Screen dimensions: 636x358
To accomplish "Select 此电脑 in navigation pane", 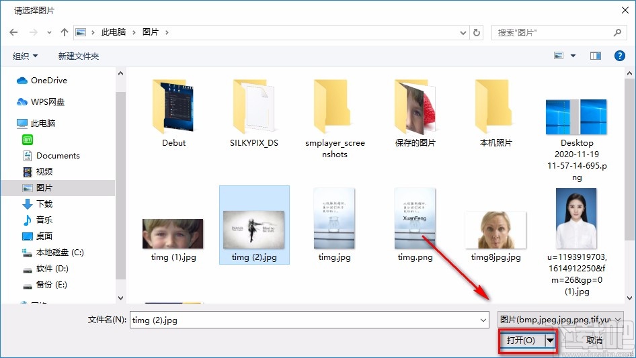I will [36, 124].
